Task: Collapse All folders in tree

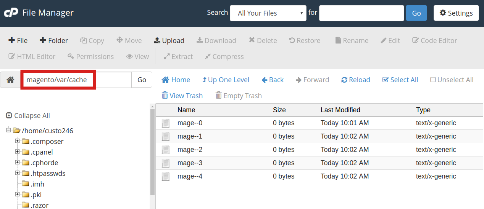Action: tap(28, 115)
